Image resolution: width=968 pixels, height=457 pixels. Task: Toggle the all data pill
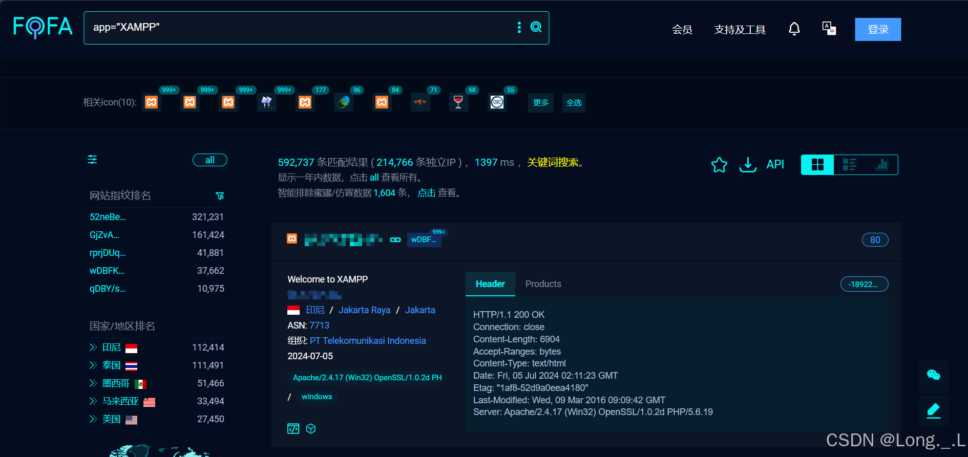(210, 160)
